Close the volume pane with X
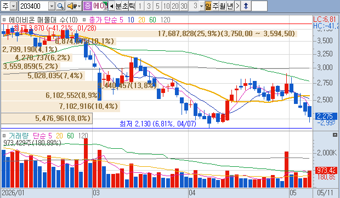 tap(335, 135)
